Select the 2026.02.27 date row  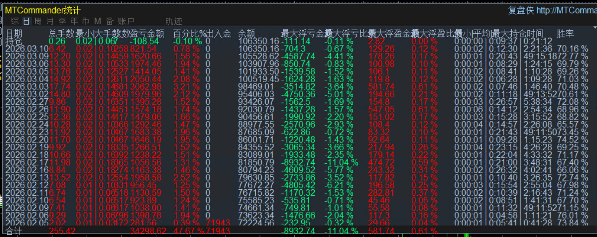point(27,102)
